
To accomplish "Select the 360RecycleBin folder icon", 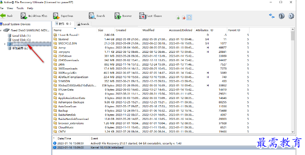I will 55,73.
